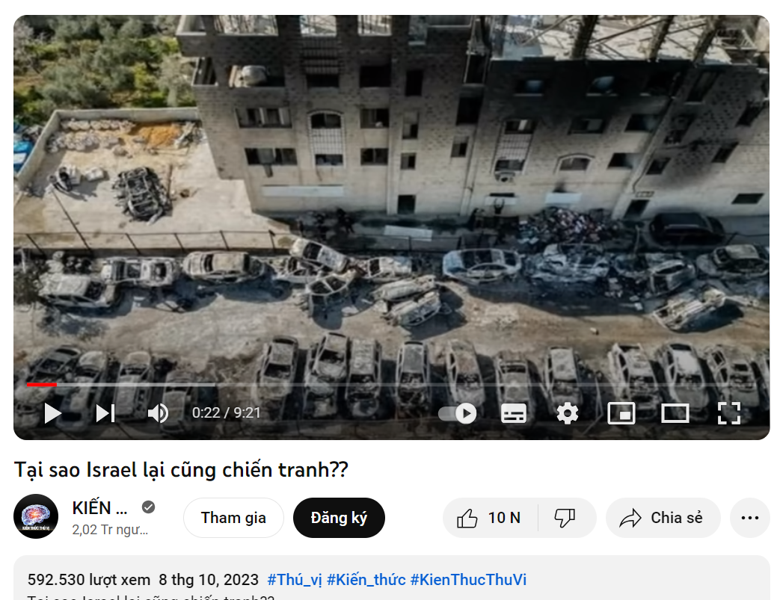
Task: Open the video settings gear
Action: tap(567, 413)
